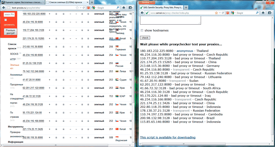Close the 'Список элитных (L1/Elite) прокси' tab

click(x=88, y=2)
